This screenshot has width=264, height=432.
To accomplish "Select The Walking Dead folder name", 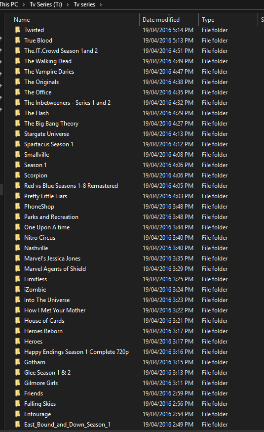I will 48,61.
